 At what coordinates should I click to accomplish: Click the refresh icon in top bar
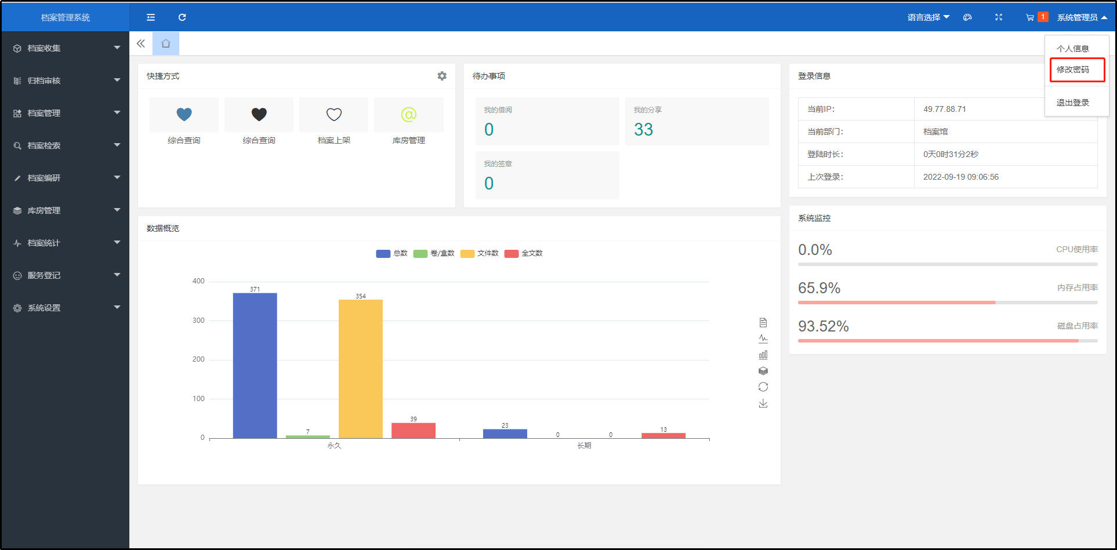pyautogui.click(x=182, y=17)
